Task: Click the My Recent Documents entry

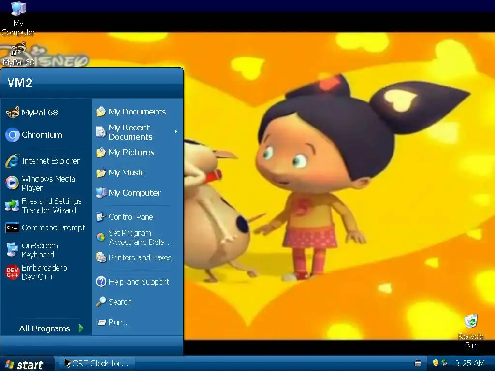Action: (x=137, y=132)
